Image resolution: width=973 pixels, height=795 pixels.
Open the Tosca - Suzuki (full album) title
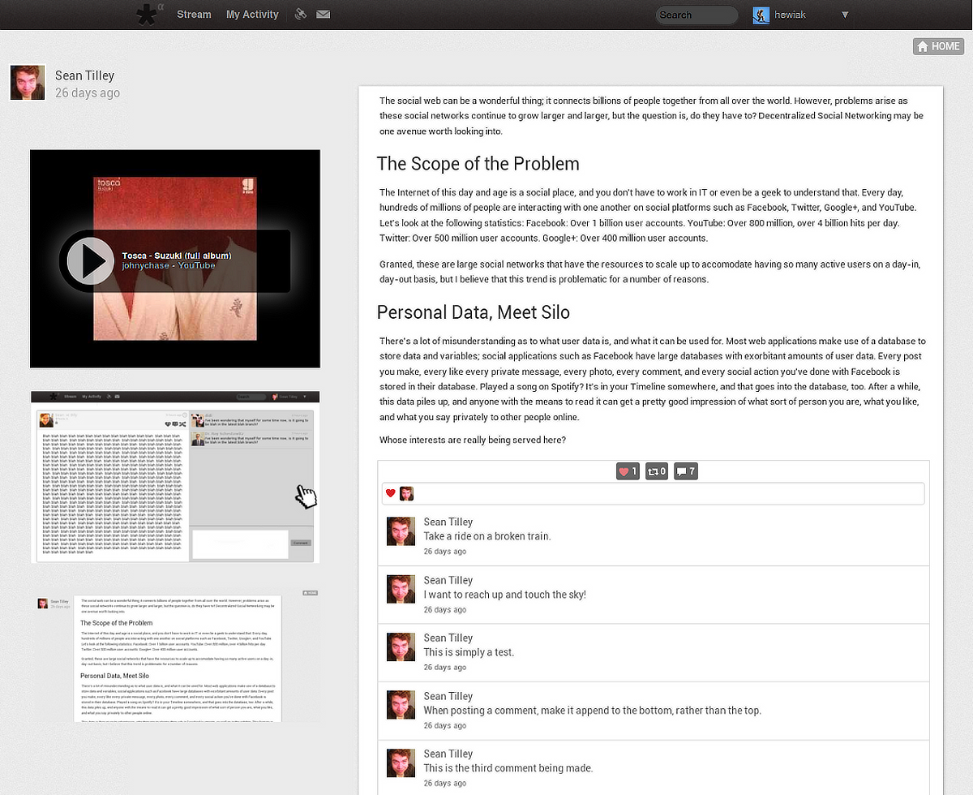177,256
